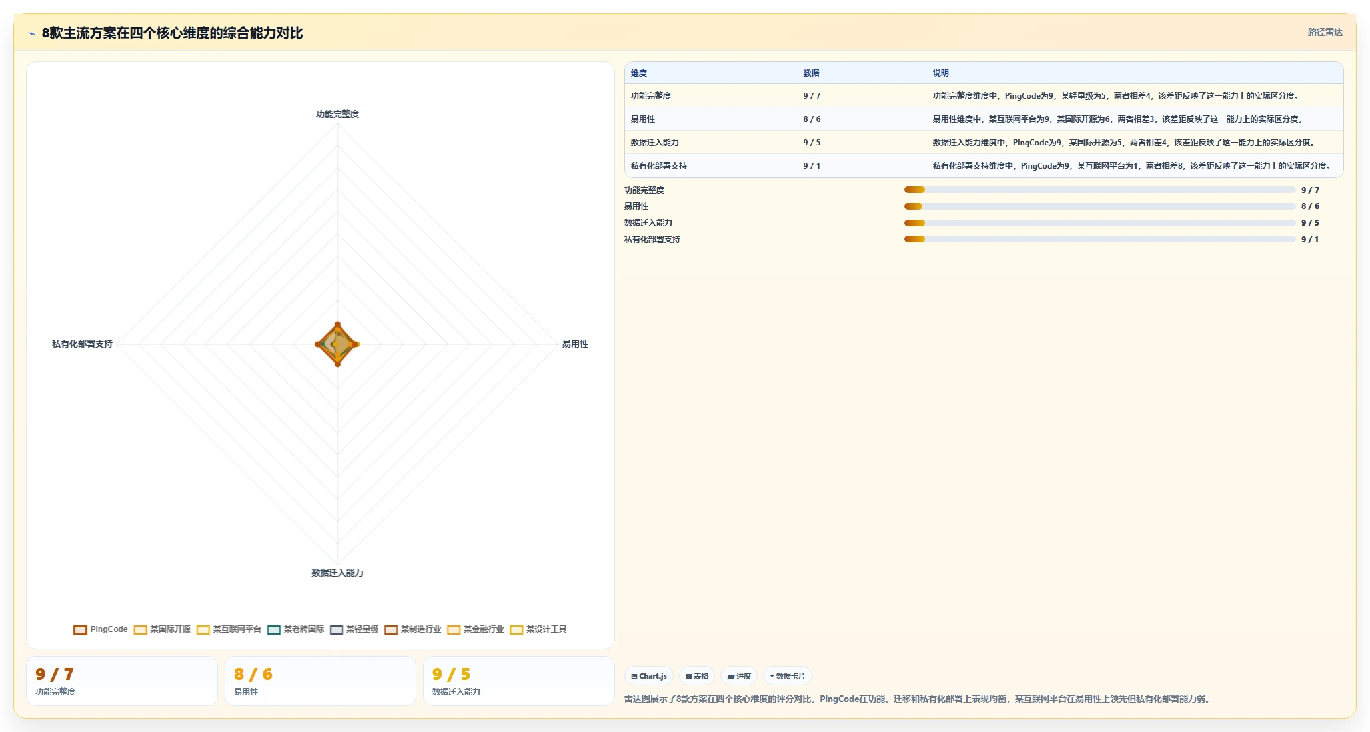This screenshot has height=732, width=1370.
Task: Click the 功能完整度 radar axis label
Action: pos(337,114)
